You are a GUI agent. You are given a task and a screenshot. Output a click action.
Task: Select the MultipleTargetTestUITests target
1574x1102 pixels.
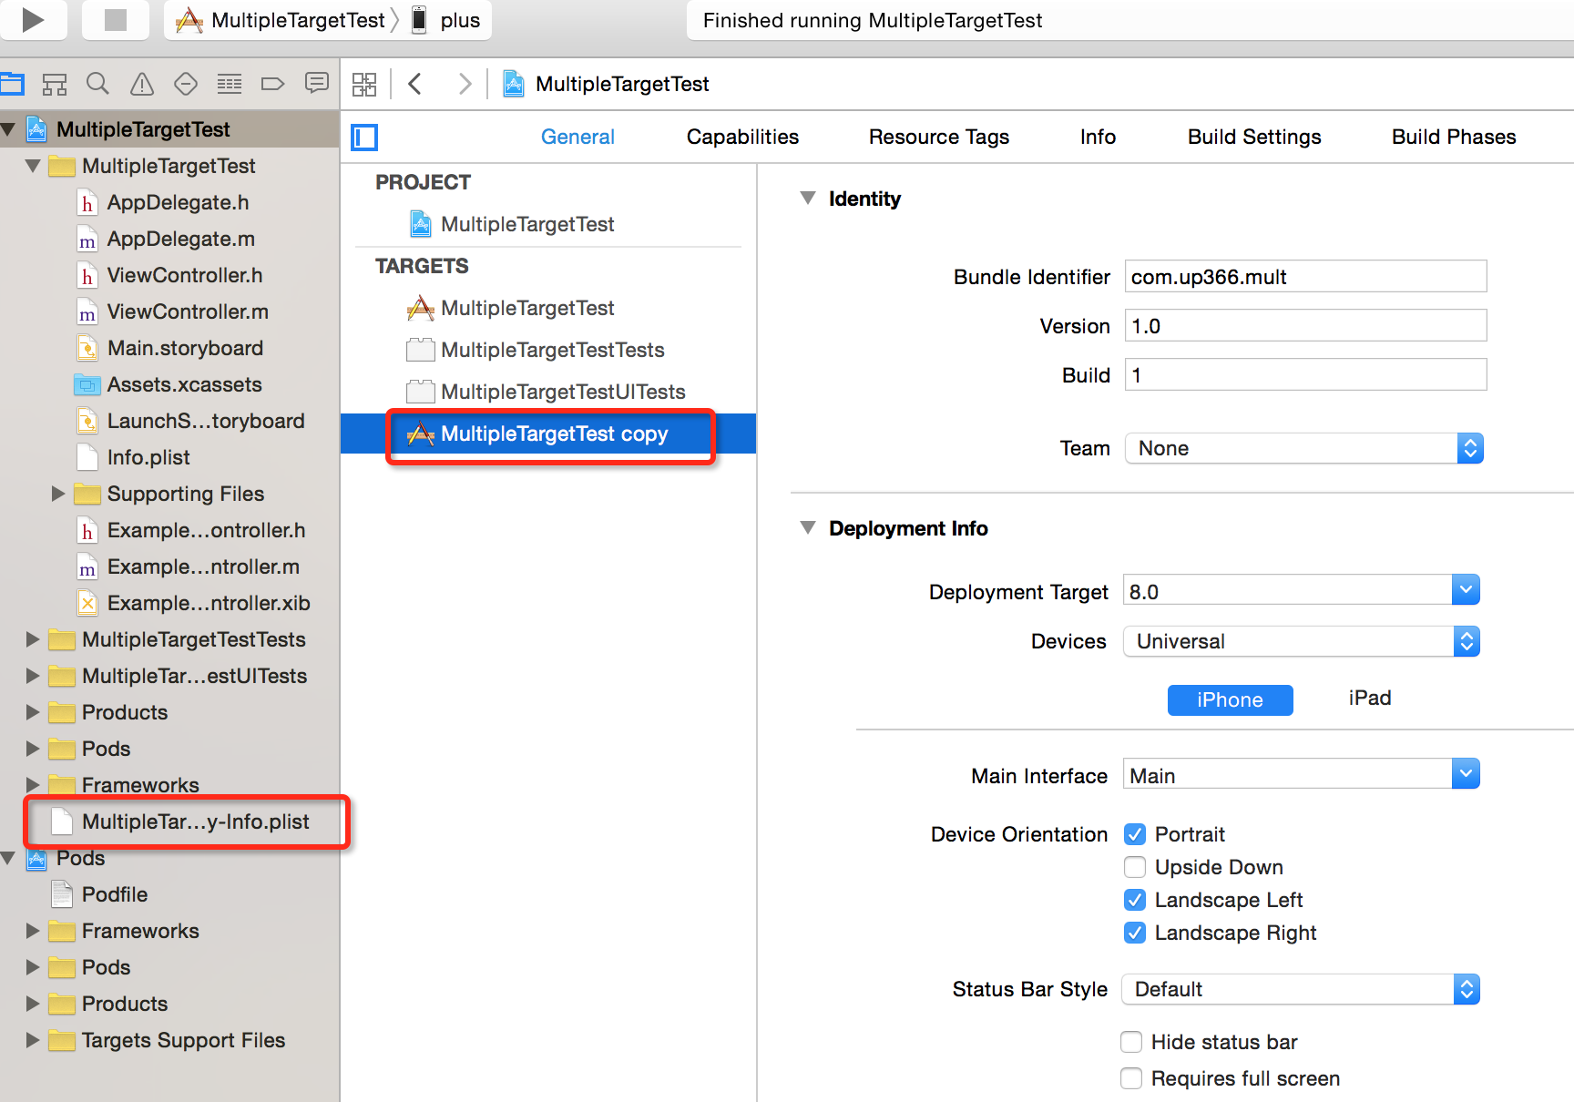563,392
